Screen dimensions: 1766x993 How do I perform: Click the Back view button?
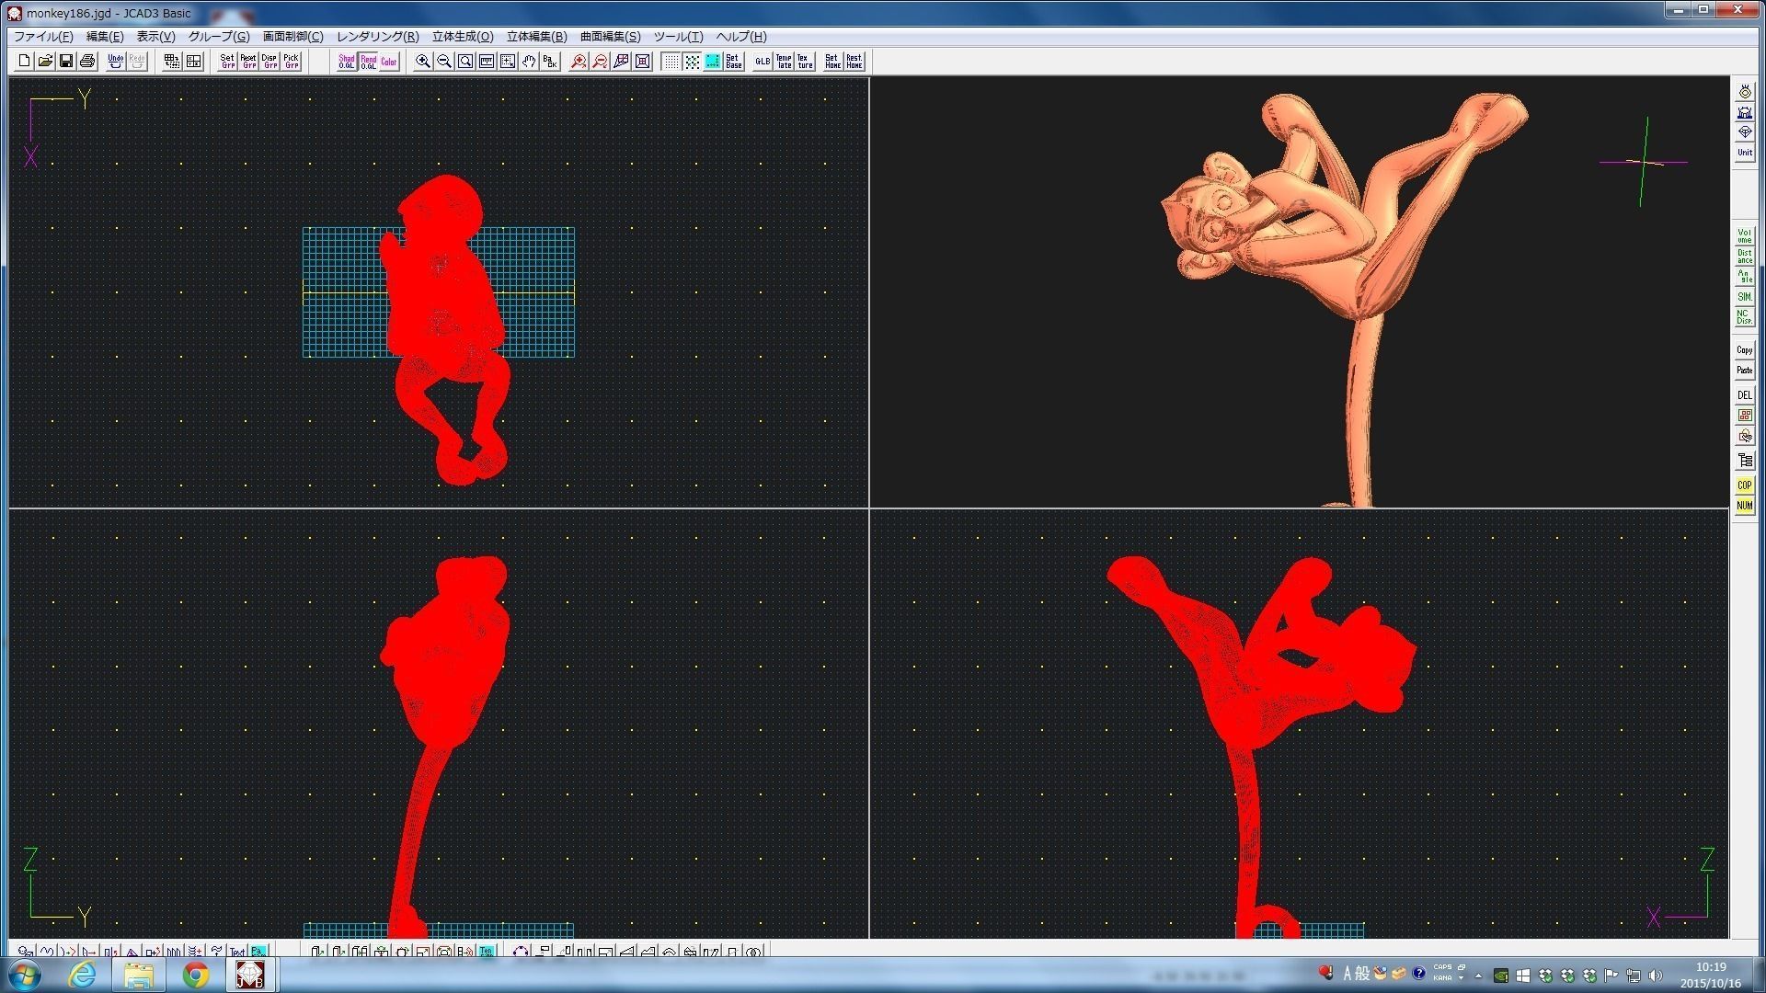(x=550, y=62)
